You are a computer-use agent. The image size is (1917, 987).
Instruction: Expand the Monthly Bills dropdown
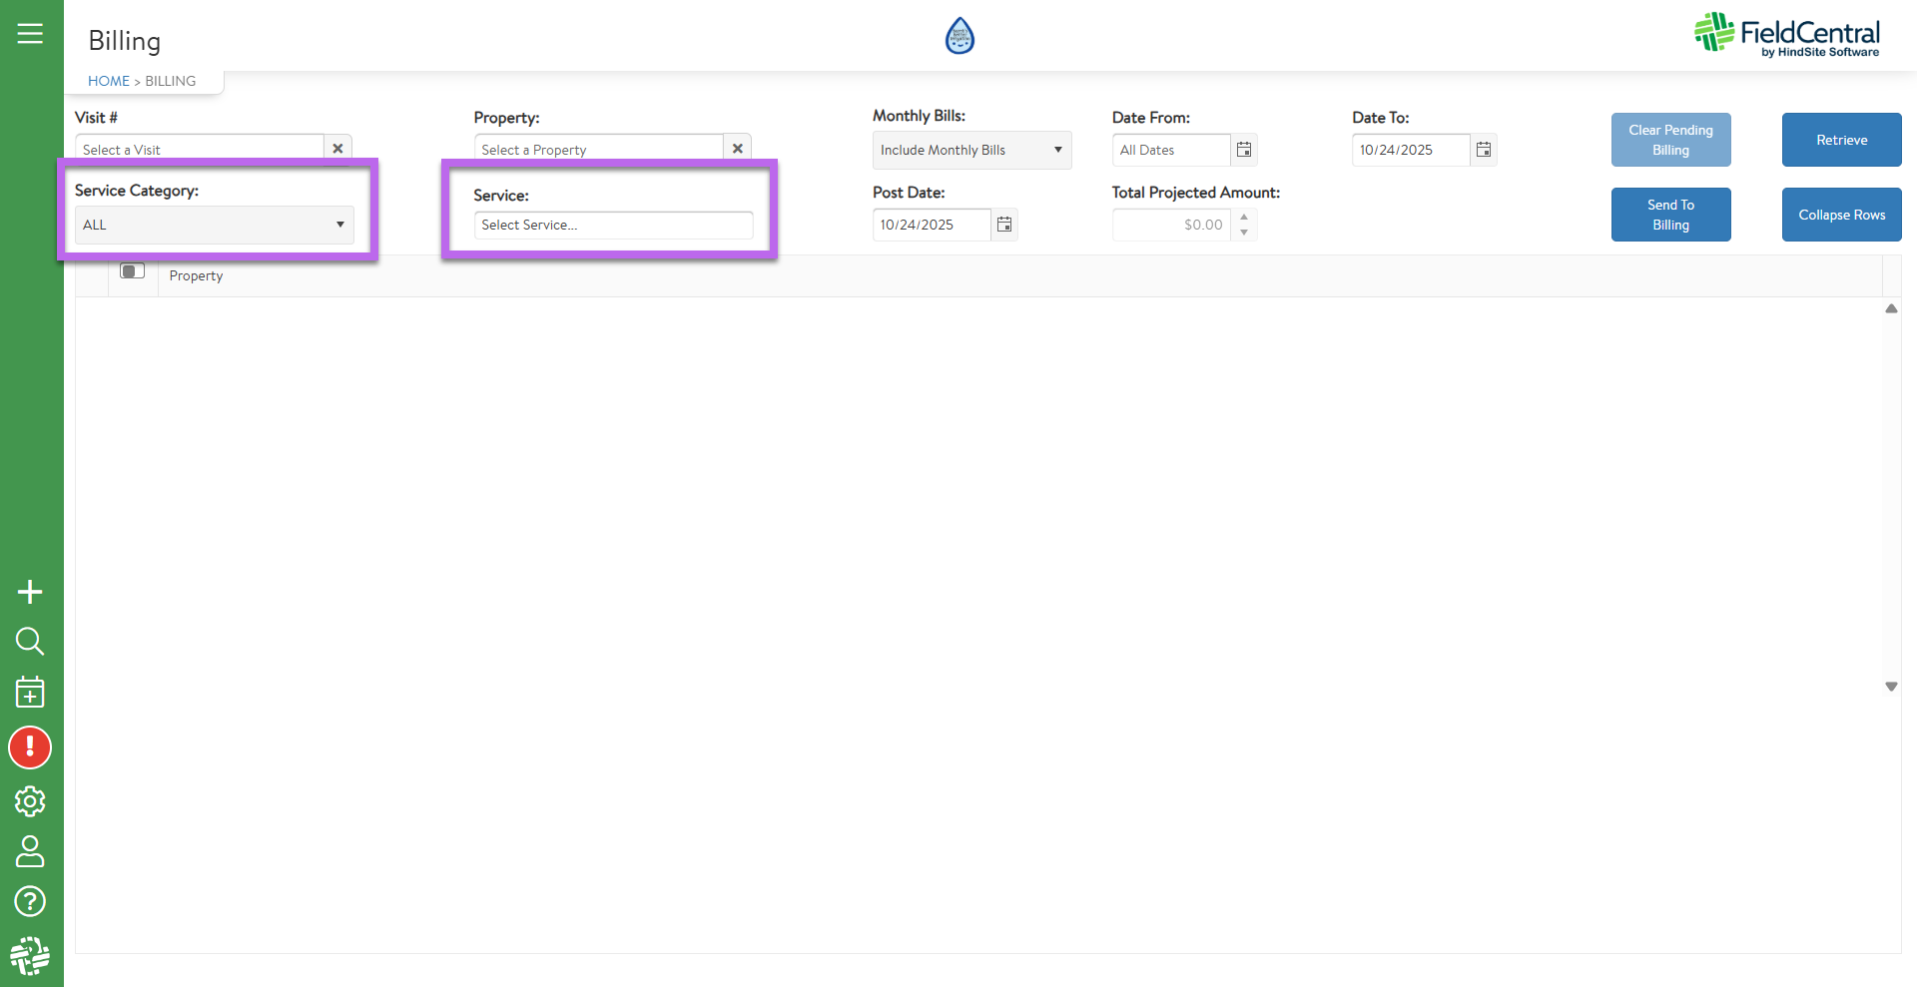[x=970, y=150]
